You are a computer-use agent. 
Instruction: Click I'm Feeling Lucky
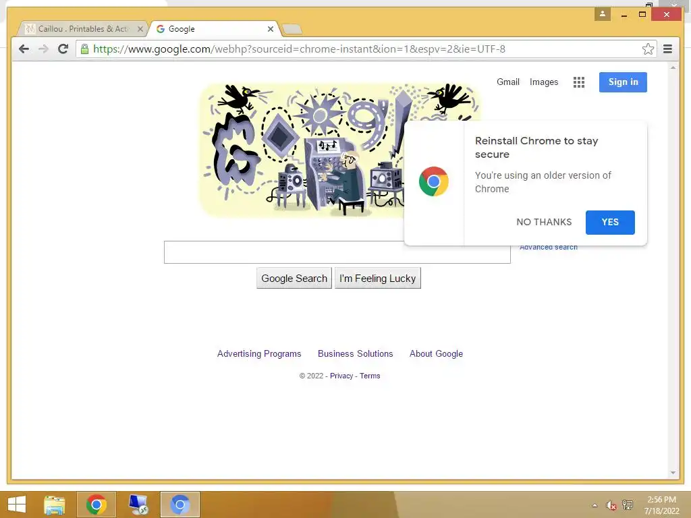click(378, 279)
